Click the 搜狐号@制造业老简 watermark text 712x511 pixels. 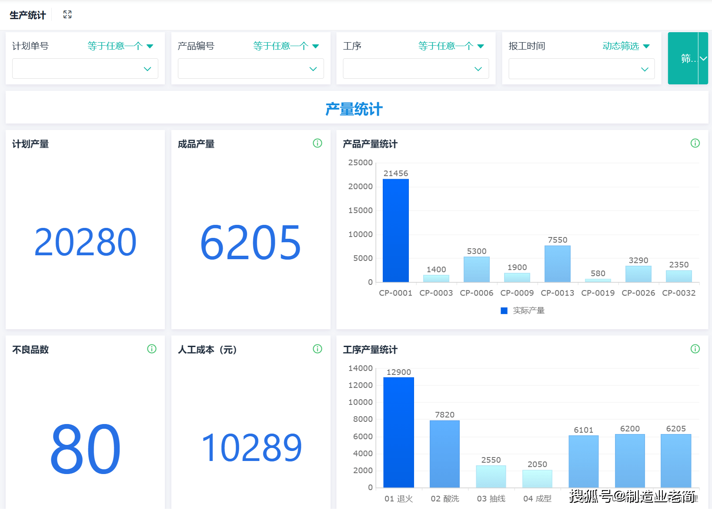point(631,497)
